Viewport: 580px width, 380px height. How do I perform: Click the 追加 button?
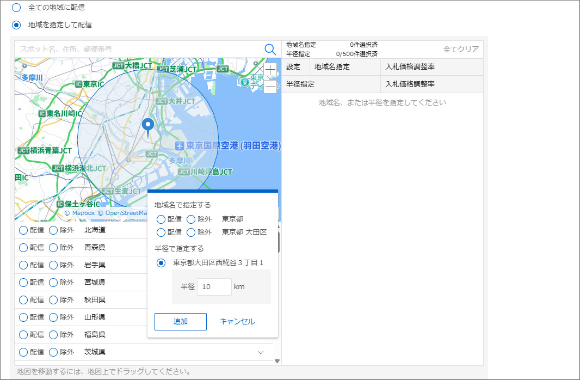pyautogui.click(x=180, y=322)
